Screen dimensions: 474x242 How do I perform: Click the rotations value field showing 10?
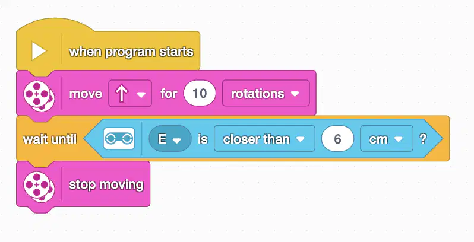tap(200, 93)
